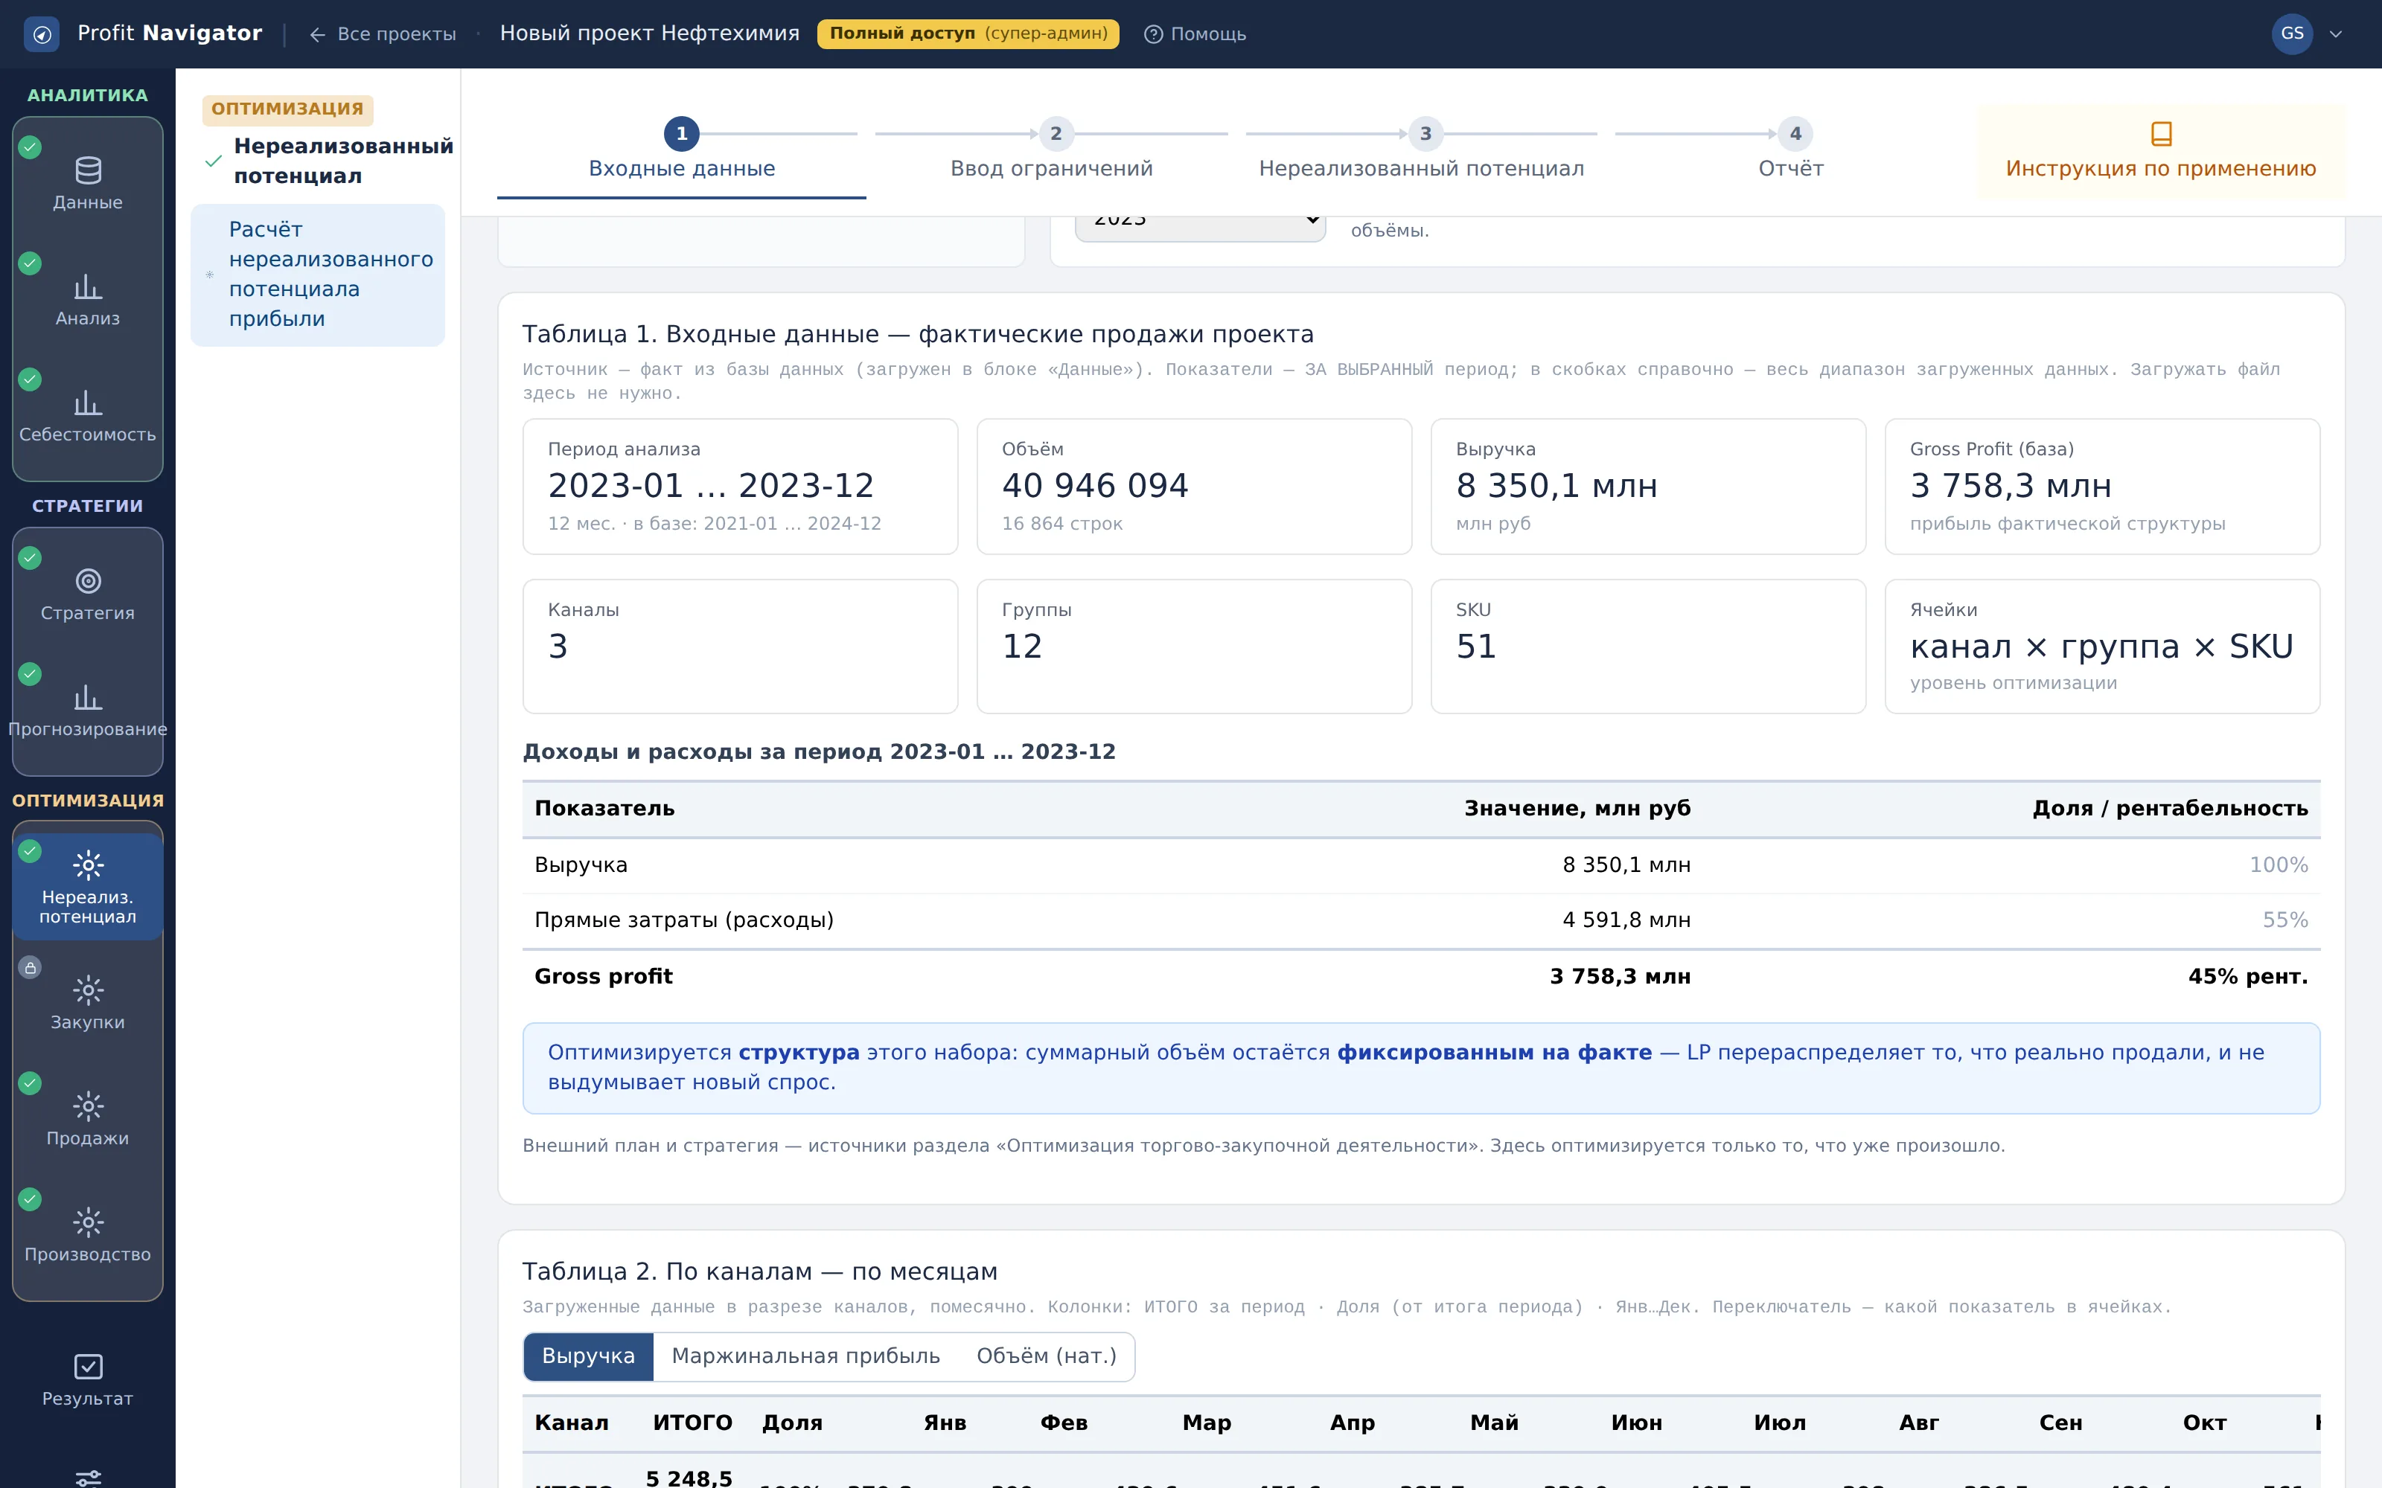
Task: Open the locked Закупки section
Action: (x=88, y=1004)
